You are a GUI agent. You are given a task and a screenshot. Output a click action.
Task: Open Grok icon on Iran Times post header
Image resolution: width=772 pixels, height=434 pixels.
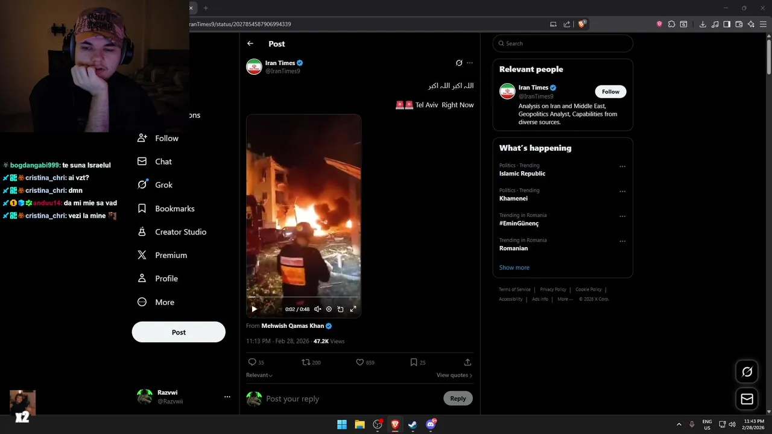pos(459,63)
